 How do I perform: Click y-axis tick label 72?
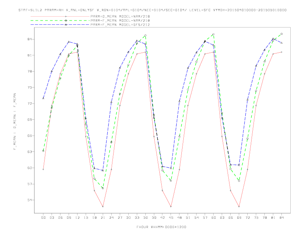pyautogui.click(x=29, y=103)
